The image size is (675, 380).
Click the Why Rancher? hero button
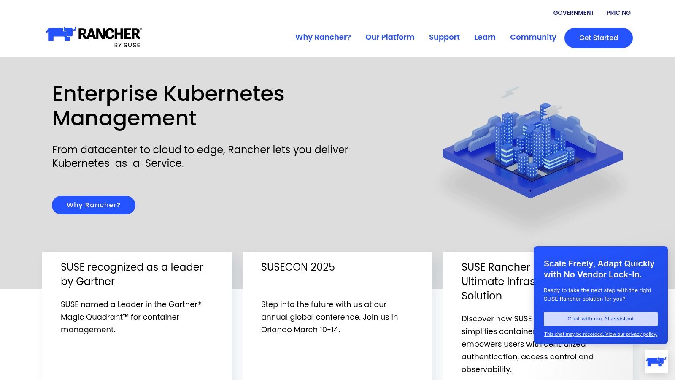coord(94,205)
